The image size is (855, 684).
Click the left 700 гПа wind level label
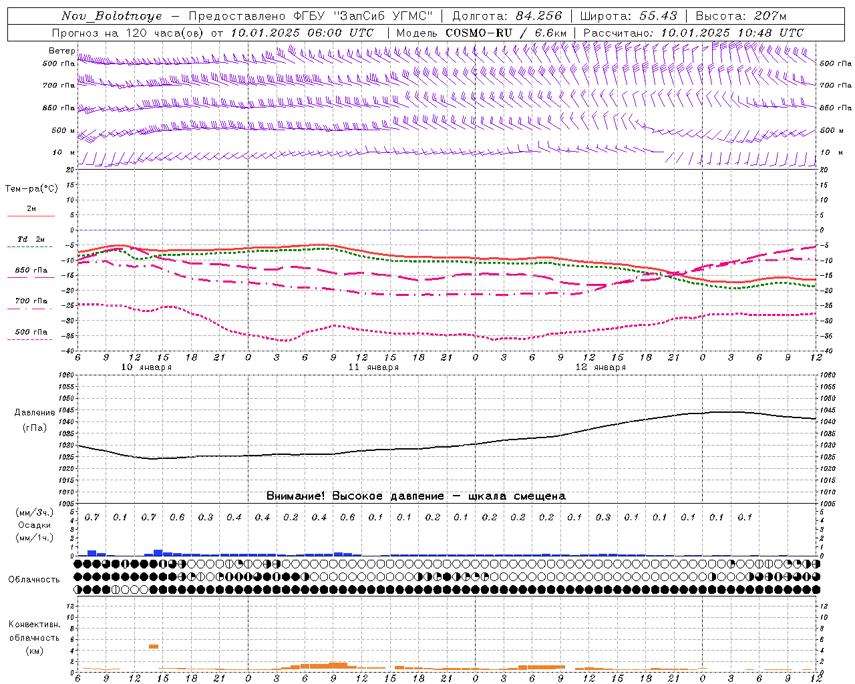59,85
